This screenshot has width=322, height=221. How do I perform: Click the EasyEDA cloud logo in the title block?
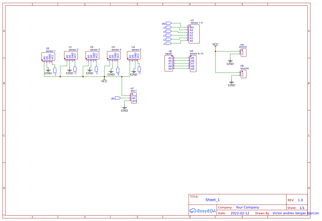point(203,211)
